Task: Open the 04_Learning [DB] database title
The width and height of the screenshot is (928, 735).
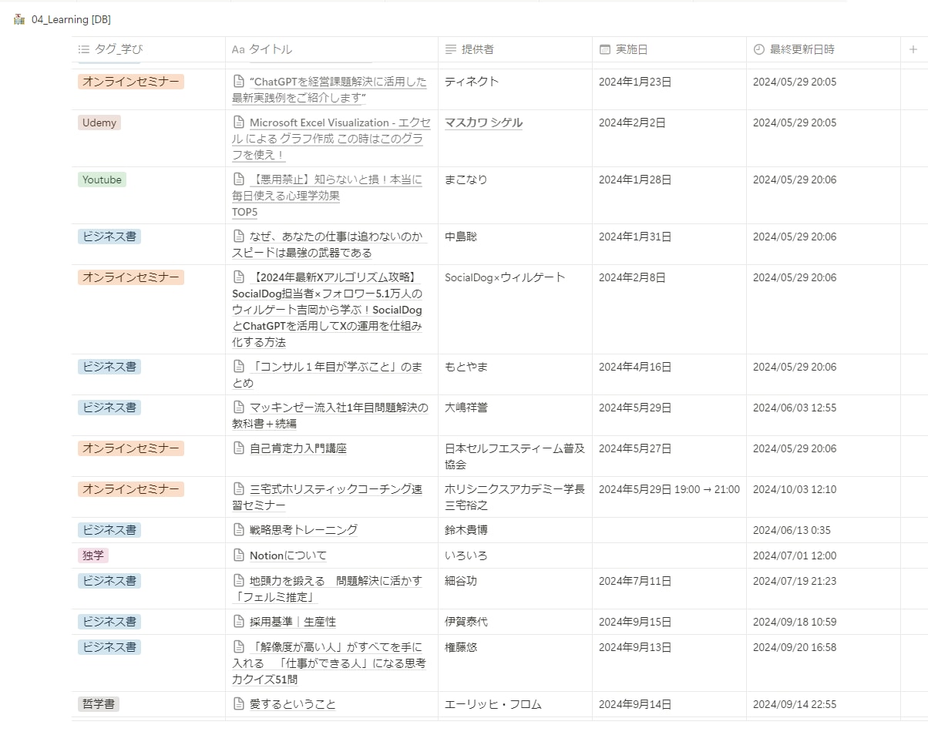Action: click(71, 20)
